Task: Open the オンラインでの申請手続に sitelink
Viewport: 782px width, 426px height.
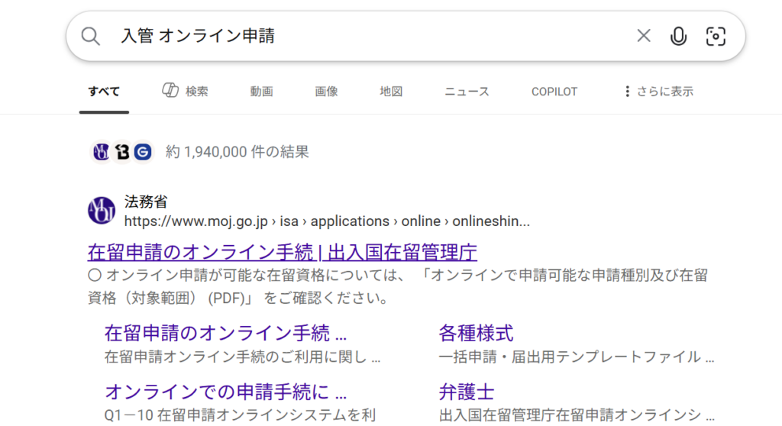Action: point(225,392)
